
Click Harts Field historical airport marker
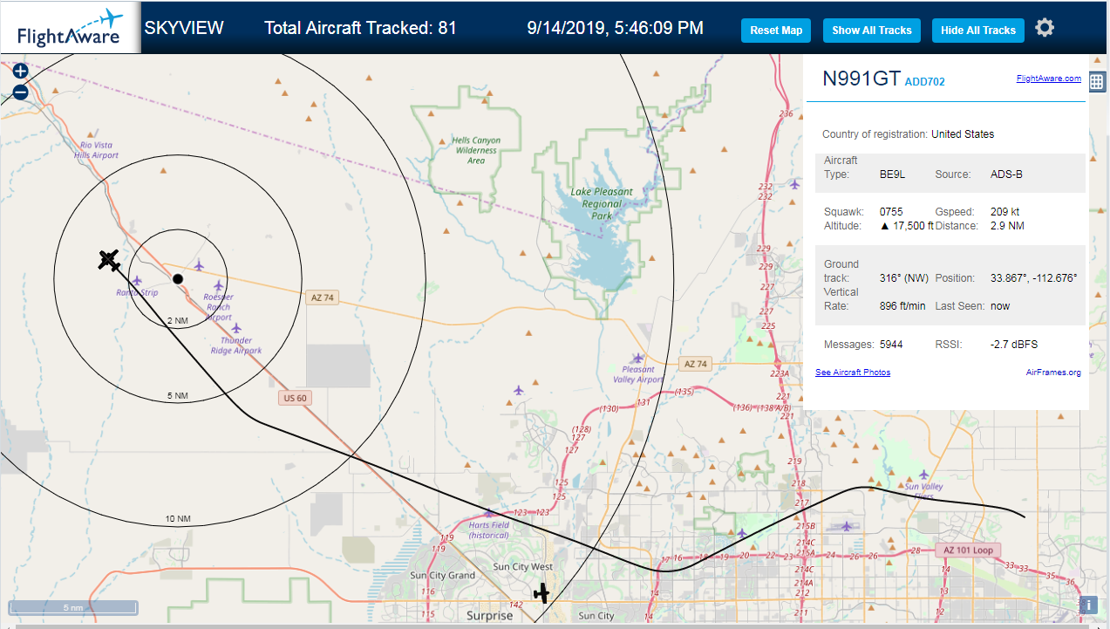(489, 514)
